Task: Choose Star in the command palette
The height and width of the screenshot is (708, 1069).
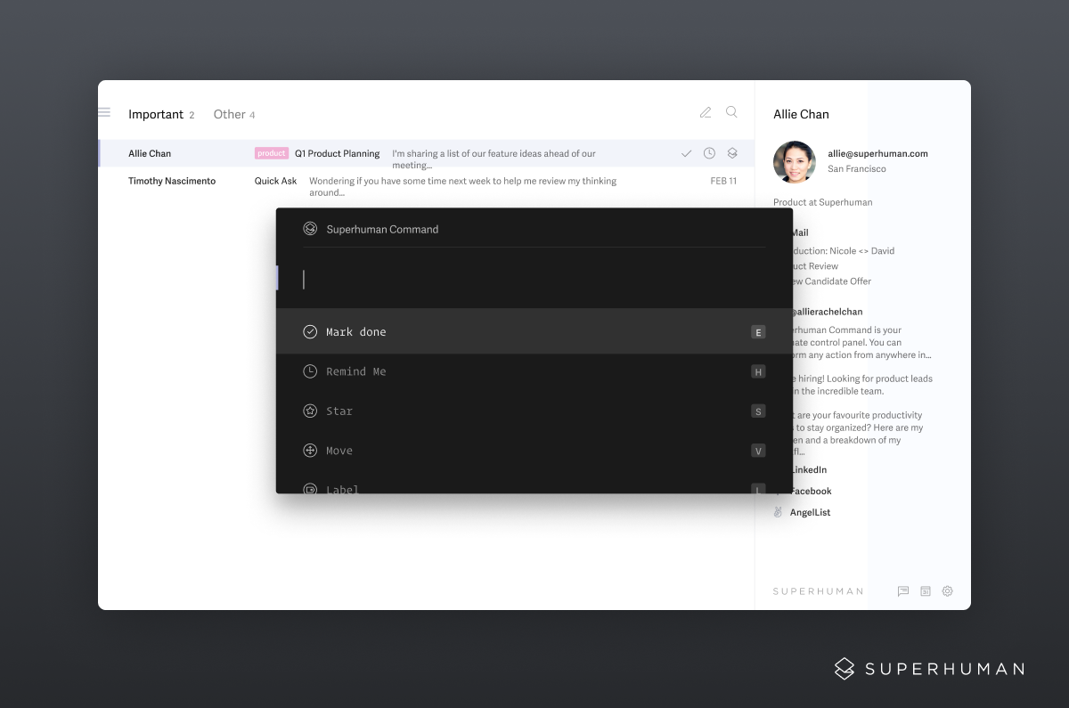Action: [339, 411]
